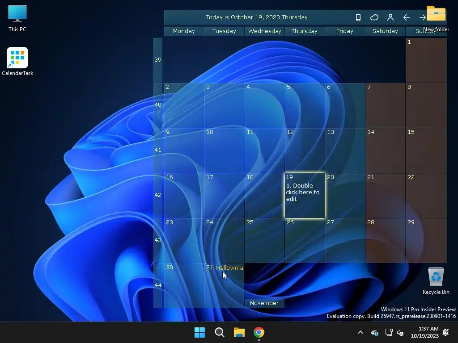Image resolution: width=458 pixels, height=343 pixels.
Task: Select the October 4 calendar cell
Action: coord(264,105)
